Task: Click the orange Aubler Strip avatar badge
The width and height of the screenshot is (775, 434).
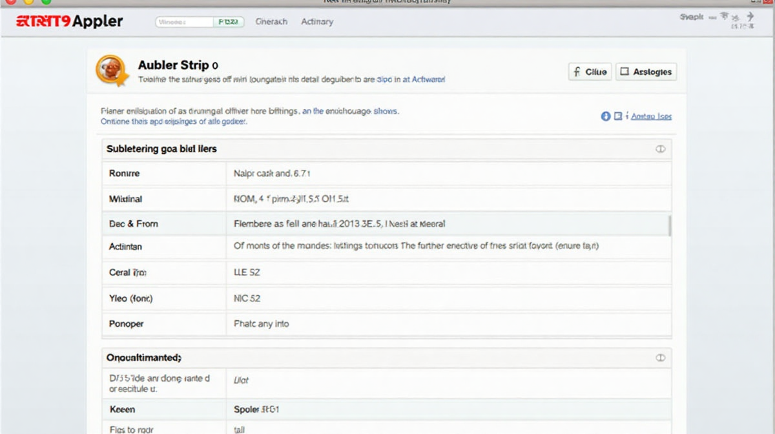Action: pyautogui.click(x=108, y=70)
